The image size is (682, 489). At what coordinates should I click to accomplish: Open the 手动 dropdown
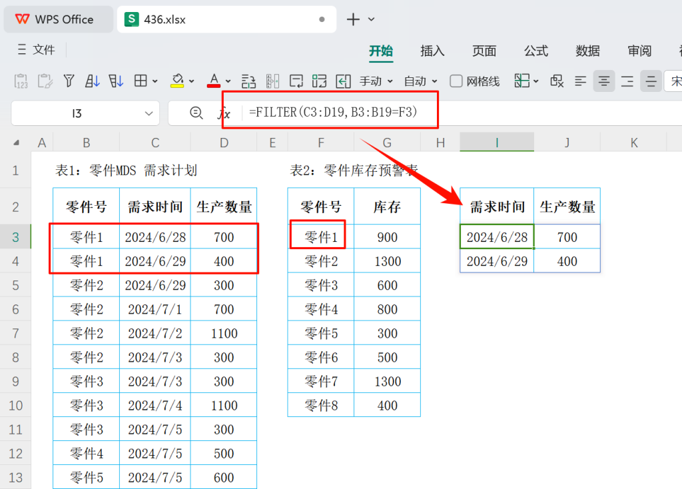tap(376, 81)
